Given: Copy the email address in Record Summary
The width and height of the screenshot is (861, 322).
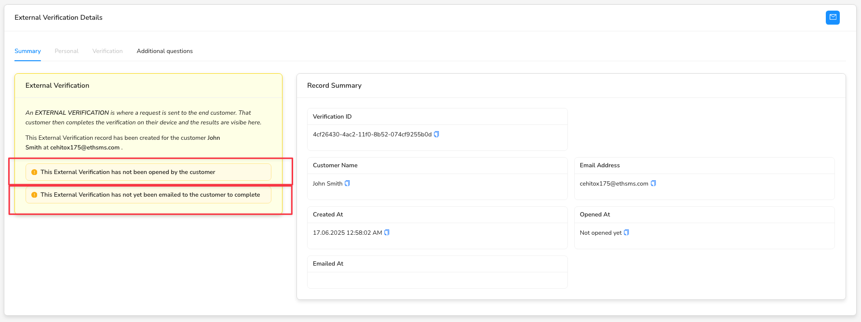Looking at the screenshot, I should (653, 184).
